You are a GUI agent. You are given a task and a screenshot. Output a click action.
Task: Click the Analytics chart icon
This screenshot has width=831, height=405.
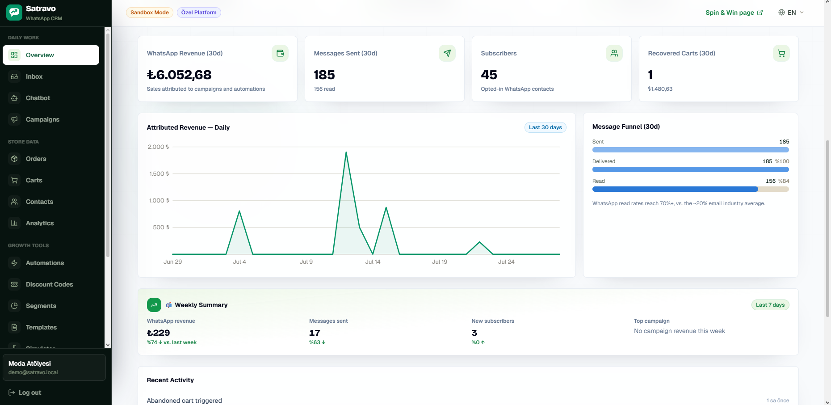pyautogui.click(x=14, y=223)
